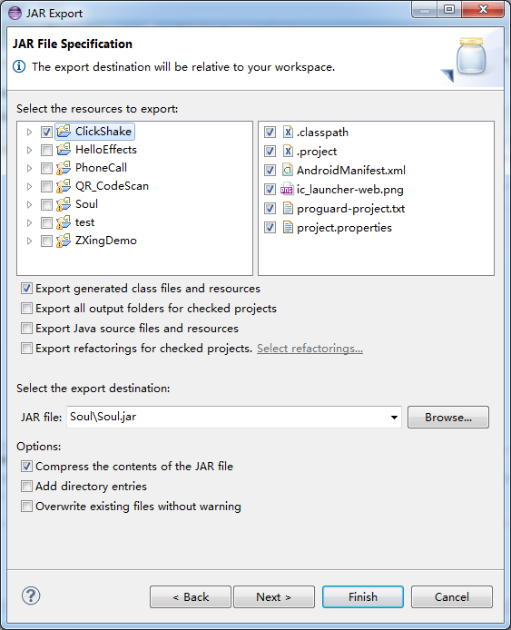Click the ClickShake project folder icon

click(64, 131)
